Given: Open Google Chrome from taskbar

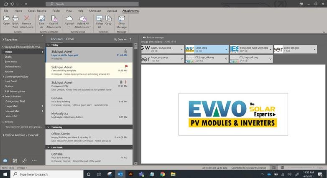Looking at the screenshot, I should coord(163,174).
